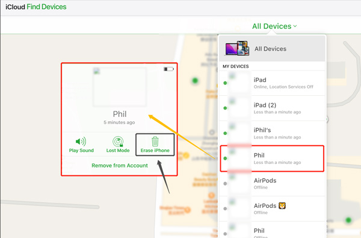The height and width of the screenshot is (238, 361).
Task: Select the AirPods row without emoji
Action: [272, 184]
